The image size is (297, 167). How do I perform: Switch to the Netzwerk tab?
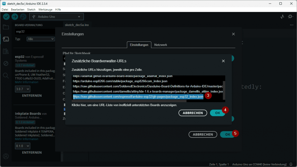tap(160, 45)
